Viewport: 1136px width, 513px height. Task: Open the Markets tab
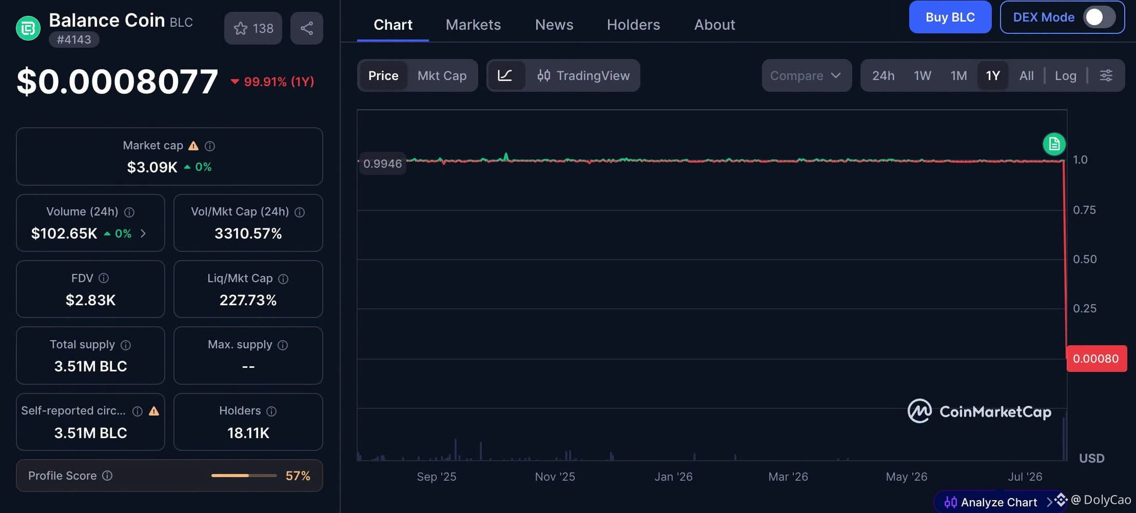473,25
